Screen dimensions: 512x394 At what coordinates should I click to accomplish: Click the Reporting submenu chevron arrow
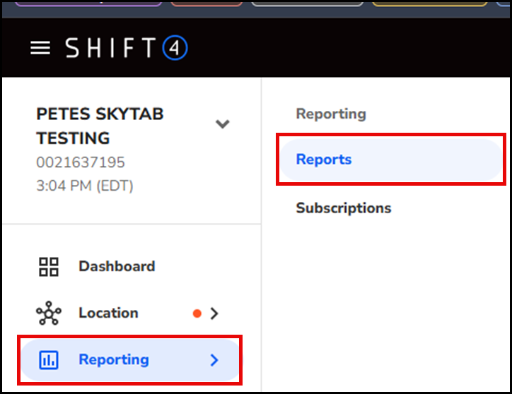click(x=215, y=360)
